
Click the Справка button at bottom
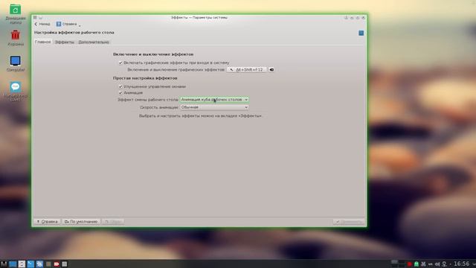(x=47, y=222)
